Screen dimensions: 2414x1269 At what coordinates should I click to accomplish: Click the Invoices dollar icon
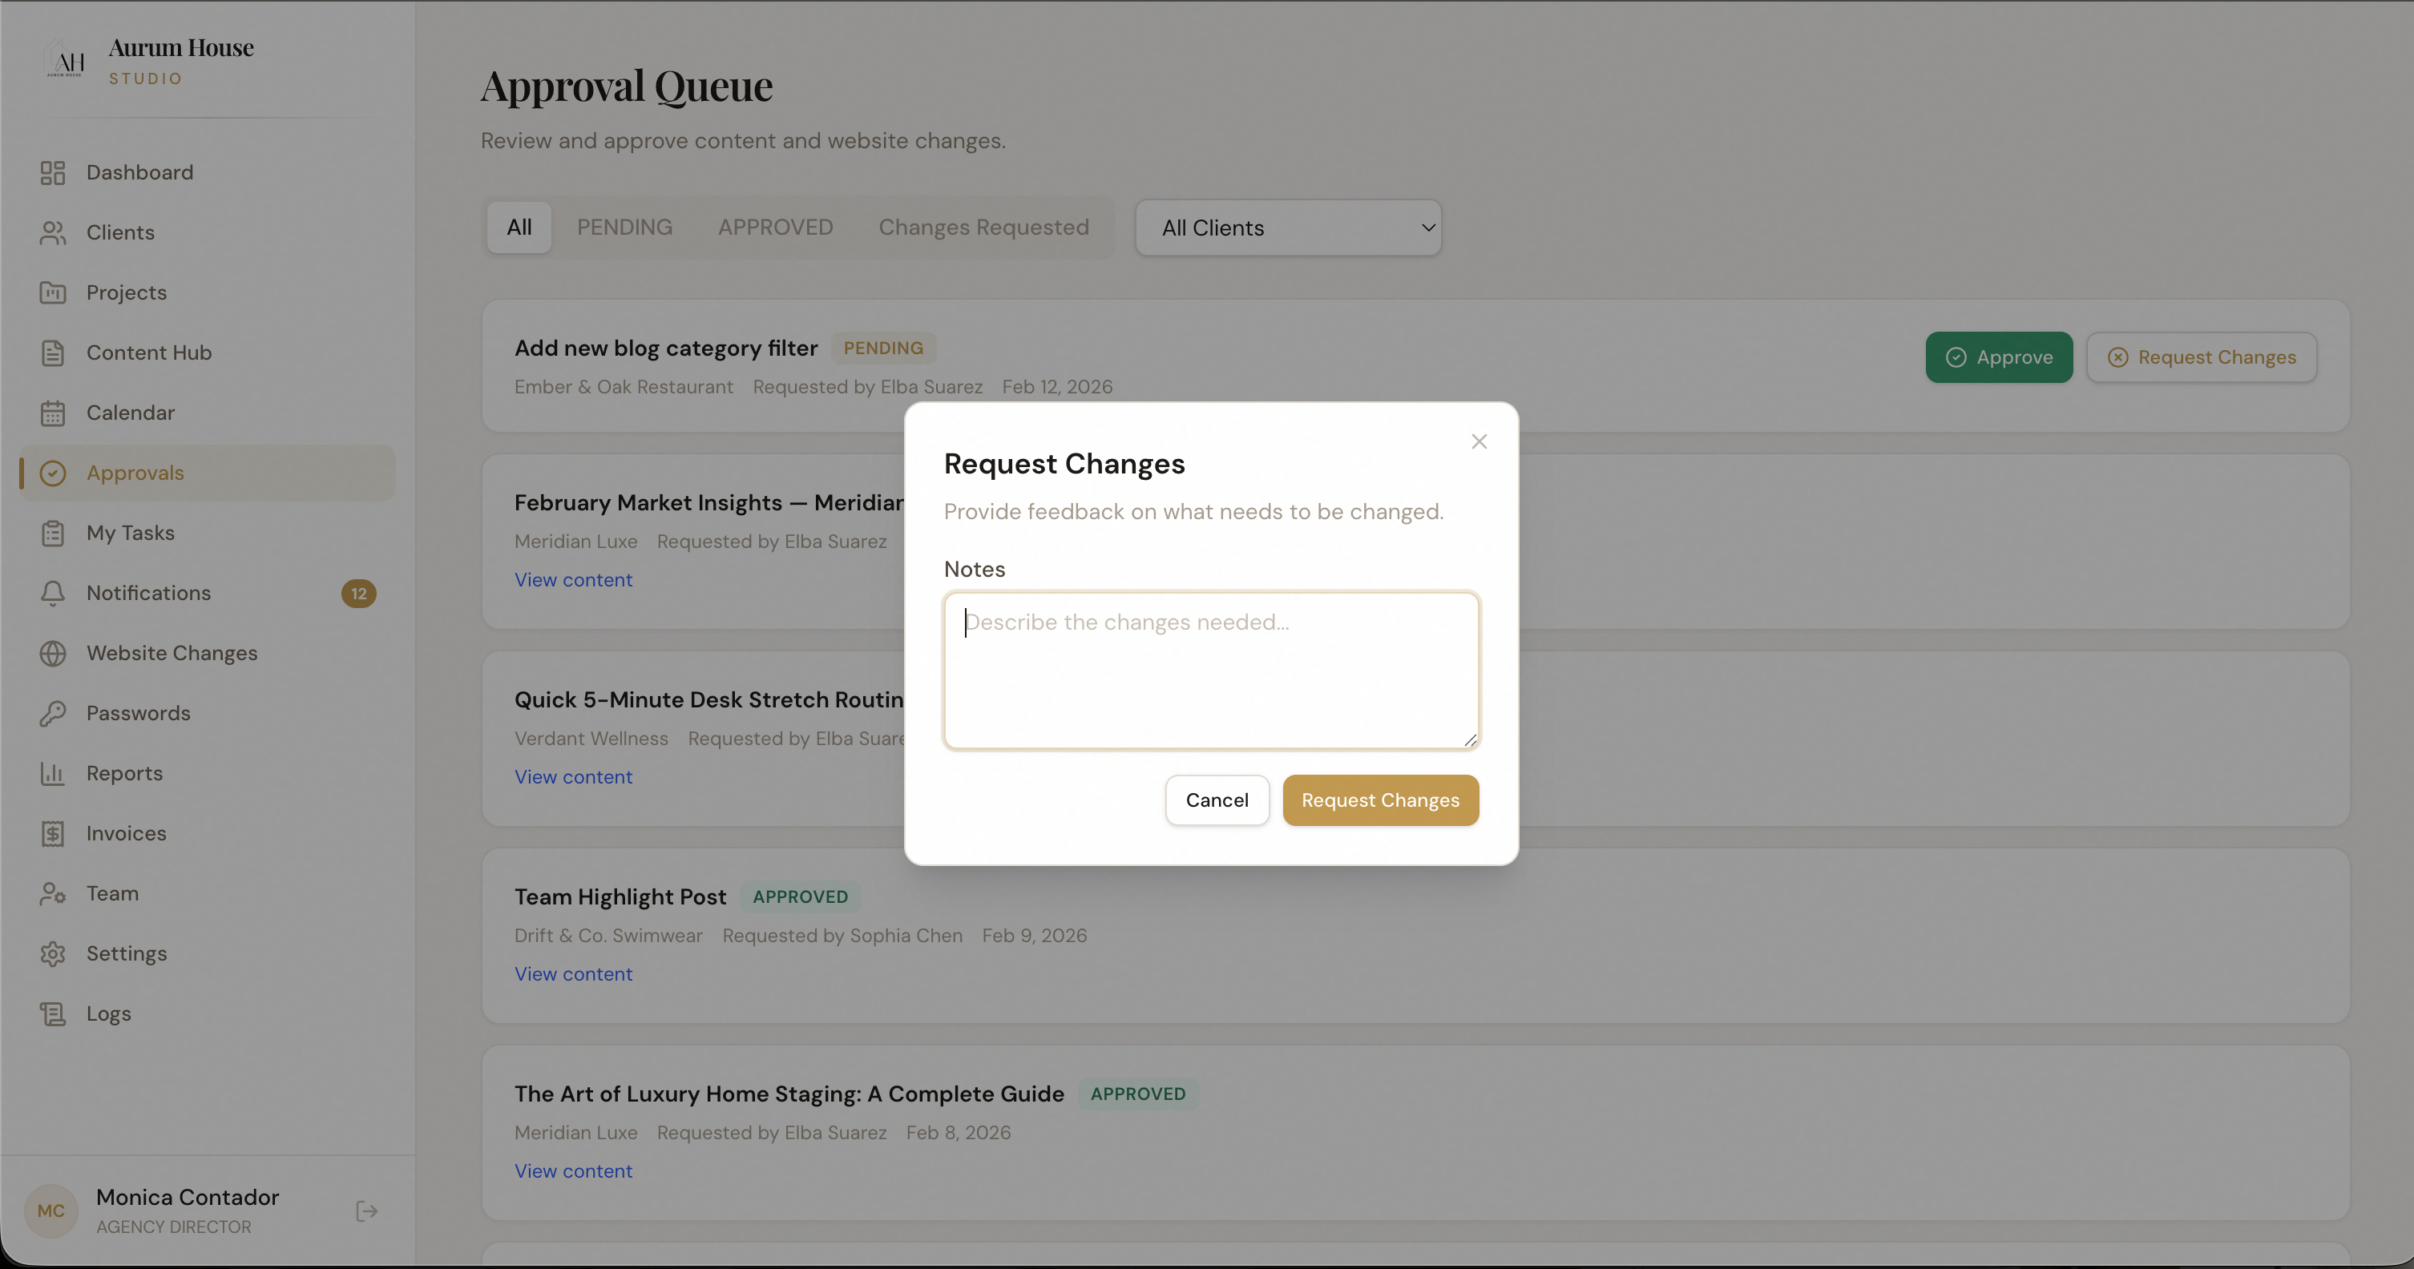[52, 833]
